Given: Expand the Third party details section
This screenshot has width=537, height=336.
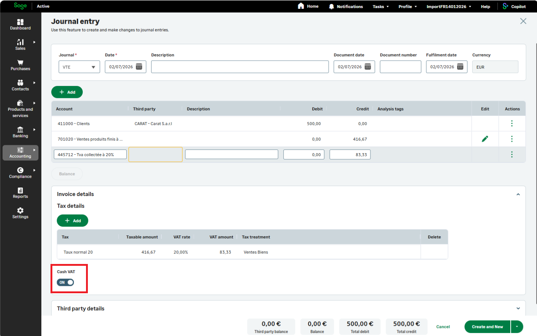Looking at the screenshot, I should [518, 309].
